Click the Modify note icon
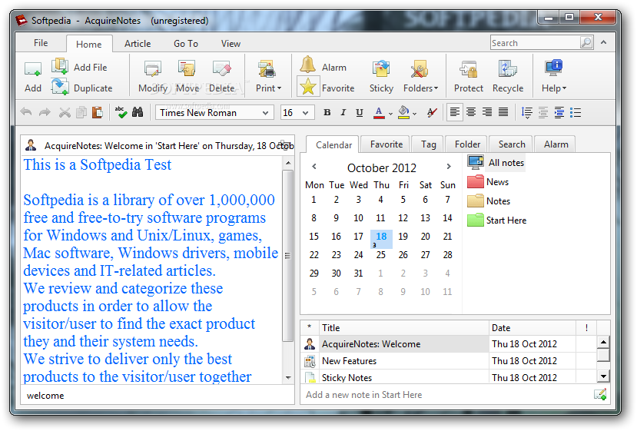Screen dimensions: 637x431 [x=153, y=69]
